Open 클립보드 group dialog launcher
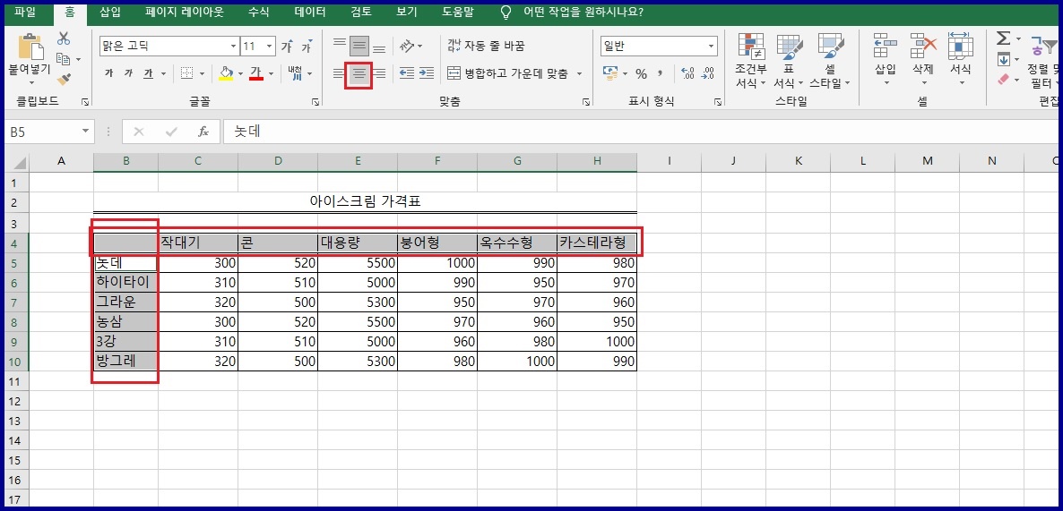Screen dimensions: 1063x511 click(85, 101)
